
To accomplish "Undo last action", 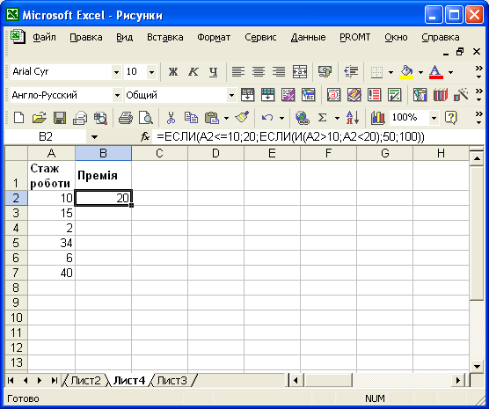I will point(267,118).
